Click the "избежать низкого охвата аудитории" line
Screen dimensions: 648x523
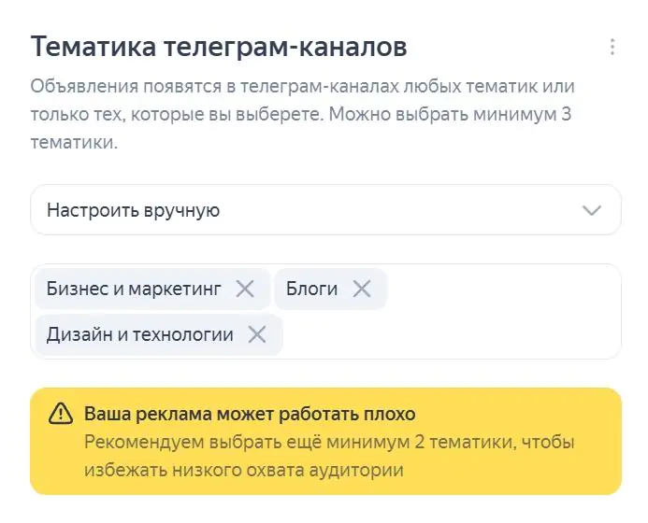point(244,470)
